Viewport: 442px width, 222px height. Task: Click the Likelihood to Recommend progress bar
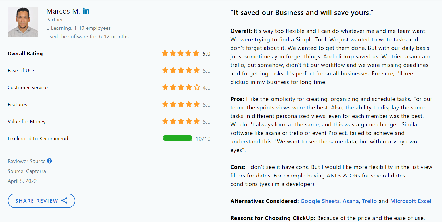pos(177,138)
